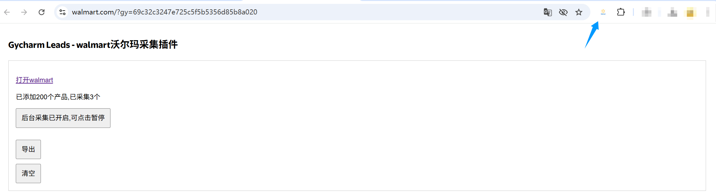Open the Extensions puzzle-piece menu

point(621,12)
